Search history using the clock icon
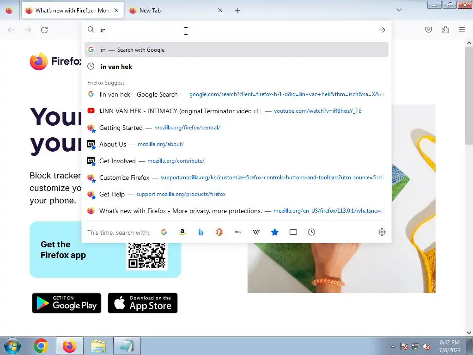Screen dimensions: 473x355 pos(312,232)
